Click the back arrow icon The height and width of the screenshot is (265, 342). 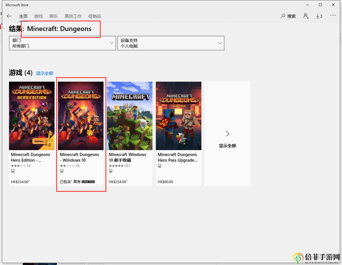coord(9,16)
